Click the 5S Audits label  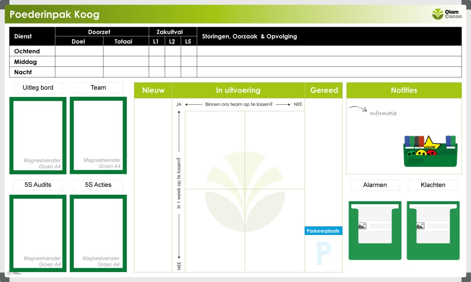38,185
